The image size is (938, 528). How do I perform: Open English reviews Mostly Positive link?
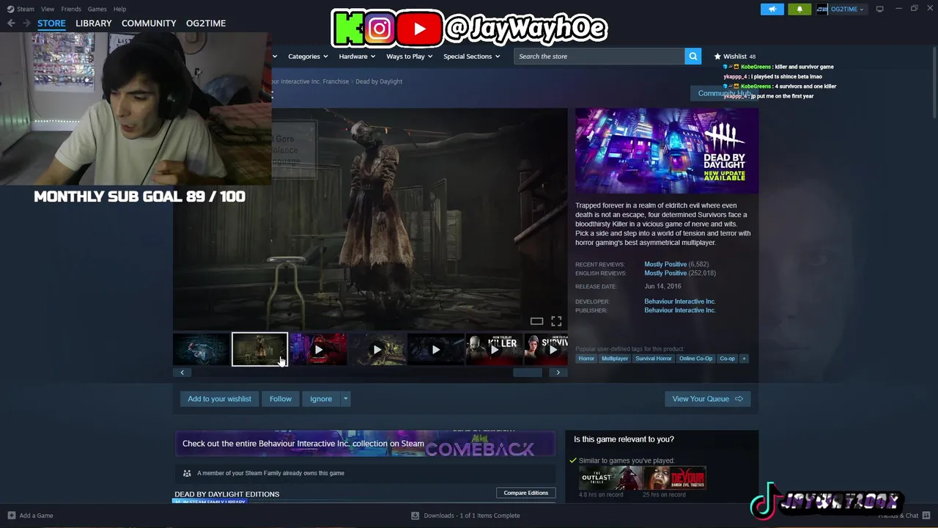point(665,273)
